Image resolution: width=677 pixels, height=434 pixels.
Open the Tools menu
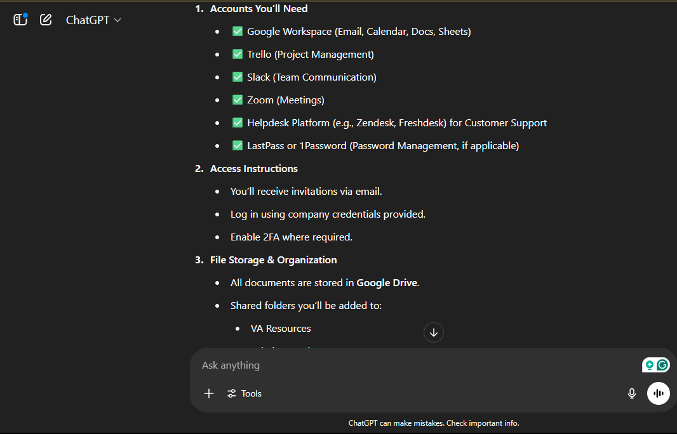(x=245, y=393)
